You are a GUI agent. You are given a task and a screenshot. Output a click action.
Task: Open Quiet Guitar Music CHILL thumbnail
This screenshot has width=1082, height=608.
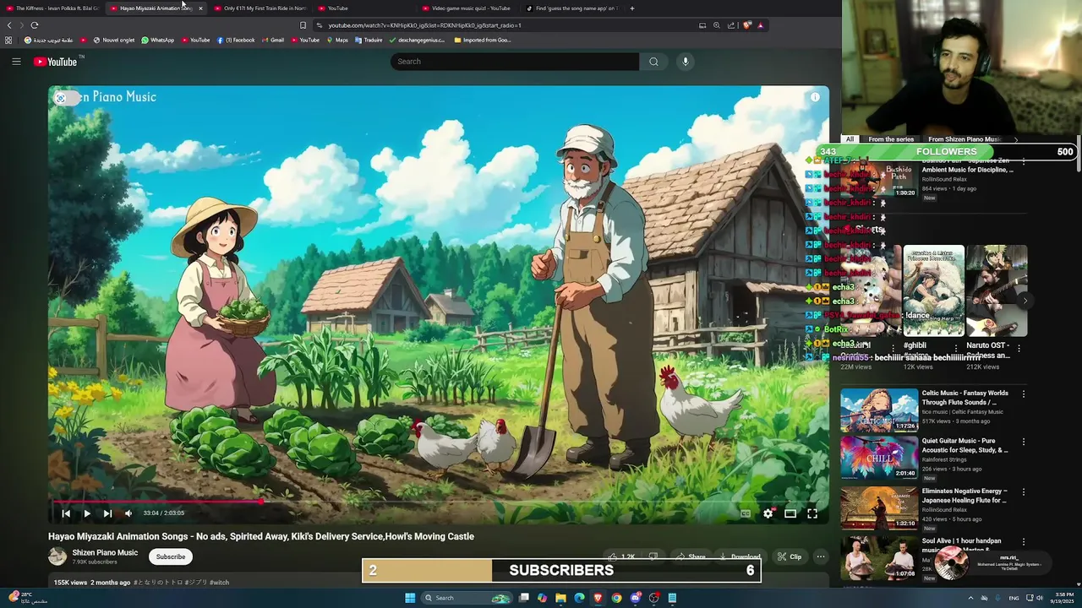(x=879, y=458)
